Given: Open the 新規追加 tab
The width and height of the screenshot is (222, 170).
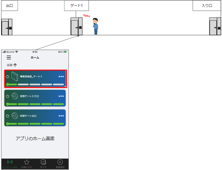Looking at the screenshot, I should [x=60, y=164].
